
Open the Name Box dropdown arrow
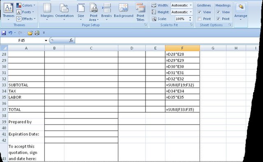pos(46,41)
